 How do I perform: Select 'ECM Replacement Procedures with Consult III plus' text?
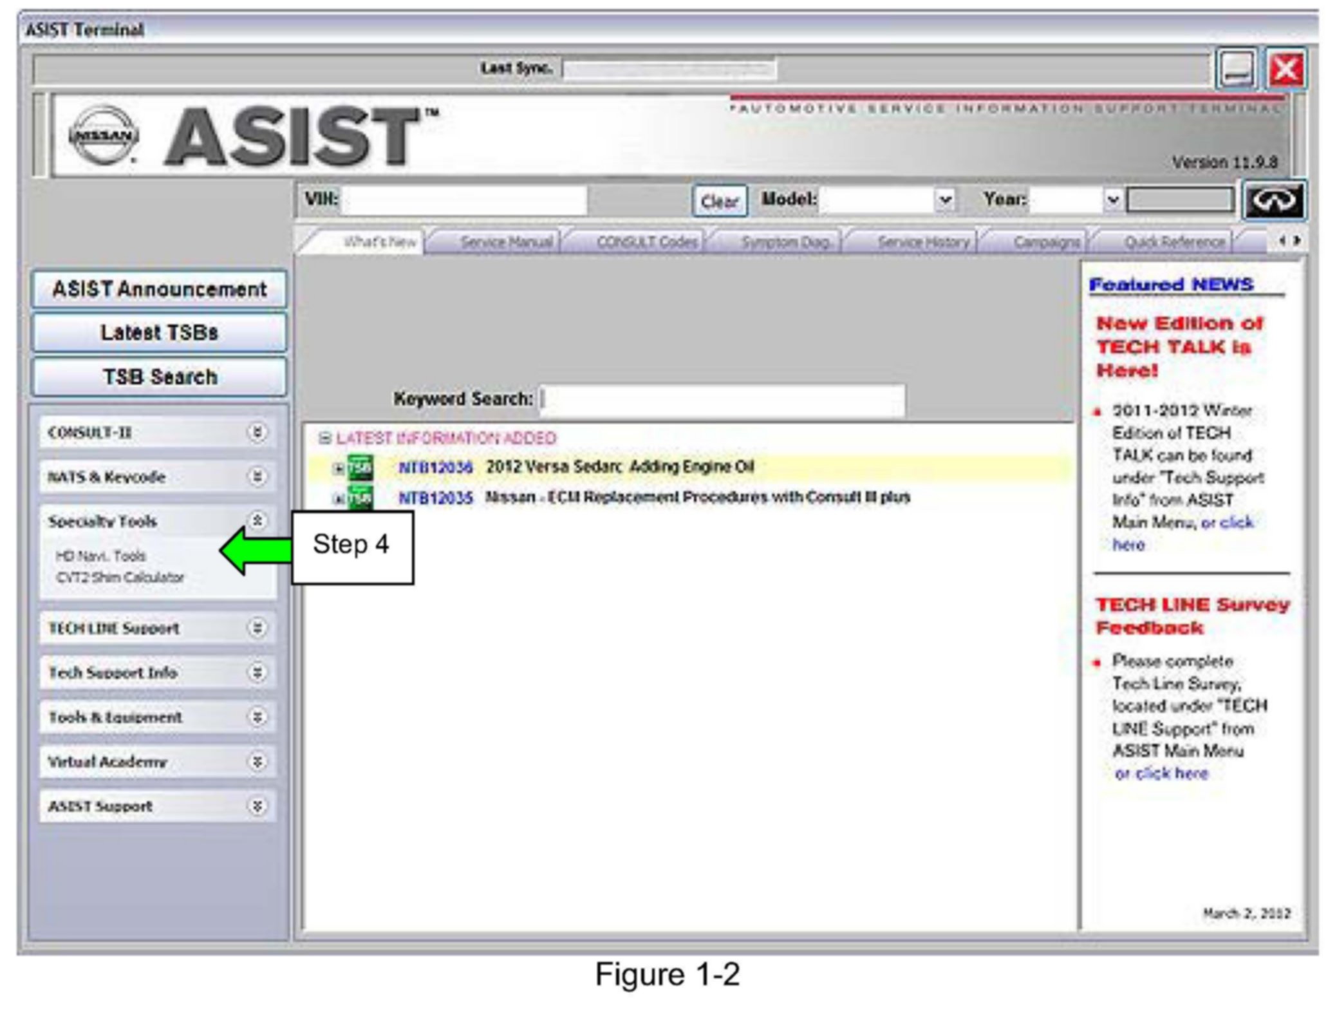729,497
